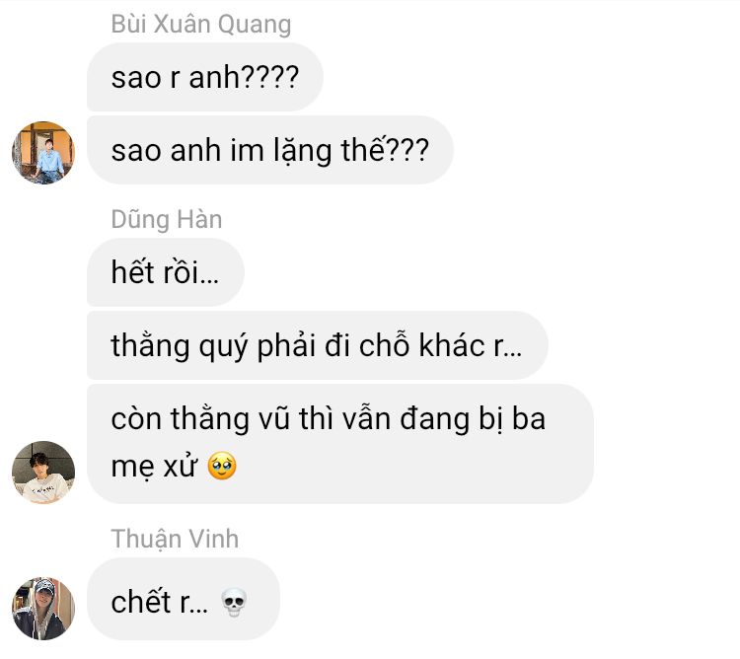
Task: Open Bùi Xuân Quang's profile picture
Action: coord(43,153)
